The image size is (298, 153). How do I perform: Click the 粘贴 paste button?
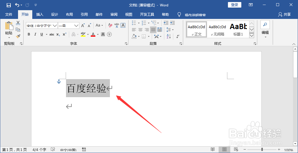(x=9, y=30)
